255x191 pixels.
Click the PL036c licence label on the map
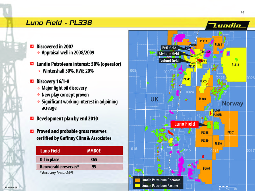(x=206, y=52)
